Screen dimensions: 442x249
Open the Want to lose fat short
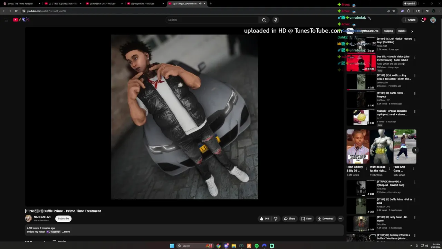coord(381,146)
